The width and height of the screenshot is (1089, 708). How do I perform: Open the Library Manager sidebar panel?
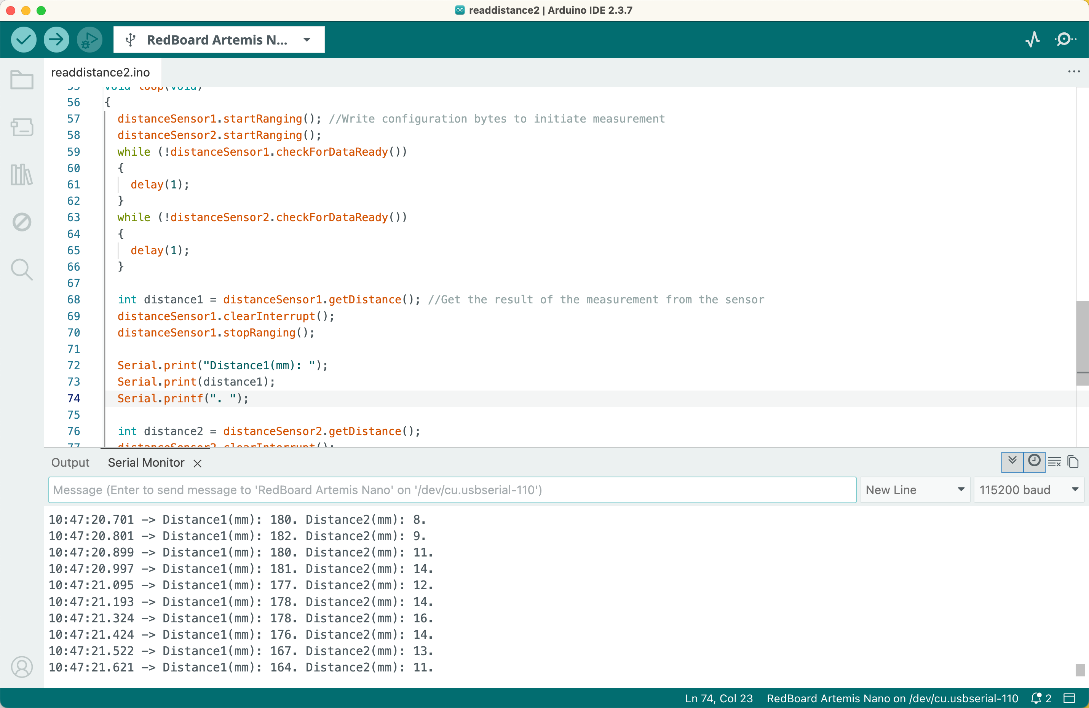[x=21, y=175]
